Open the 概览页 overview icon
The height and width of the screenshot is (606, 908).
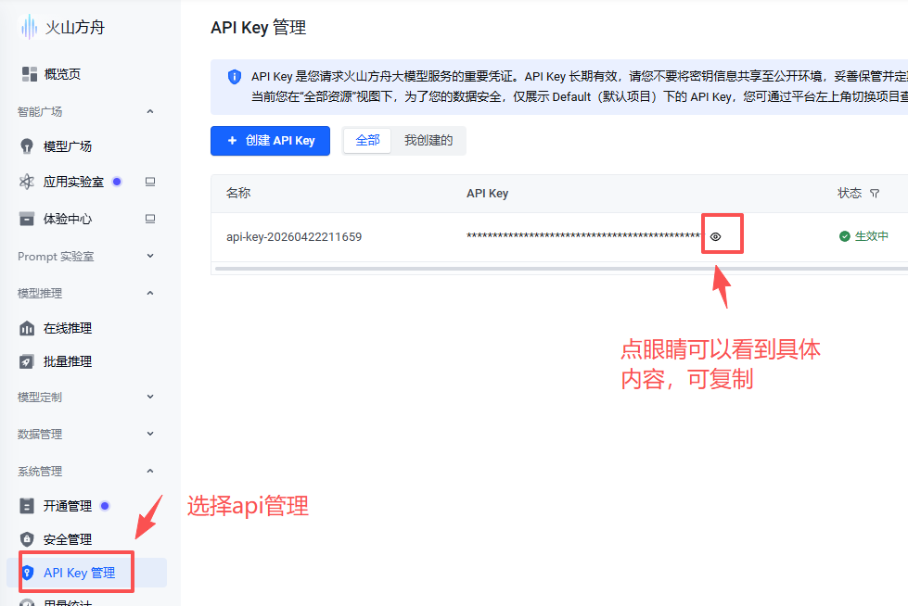pyautogui.click(x=29, y=74)
